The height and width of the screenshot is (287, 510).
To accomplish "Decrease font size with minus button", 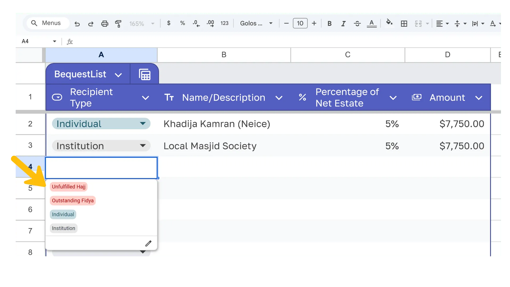I will click(286, 23).
